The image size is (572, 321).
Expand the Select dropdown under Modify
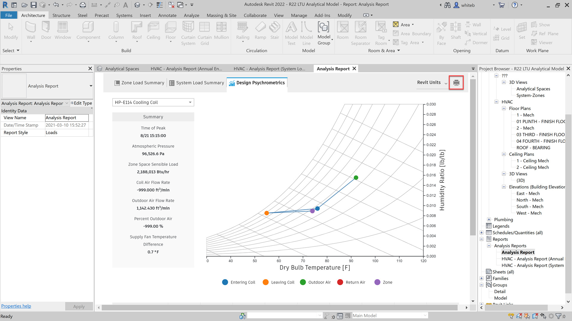coord(11,51)
